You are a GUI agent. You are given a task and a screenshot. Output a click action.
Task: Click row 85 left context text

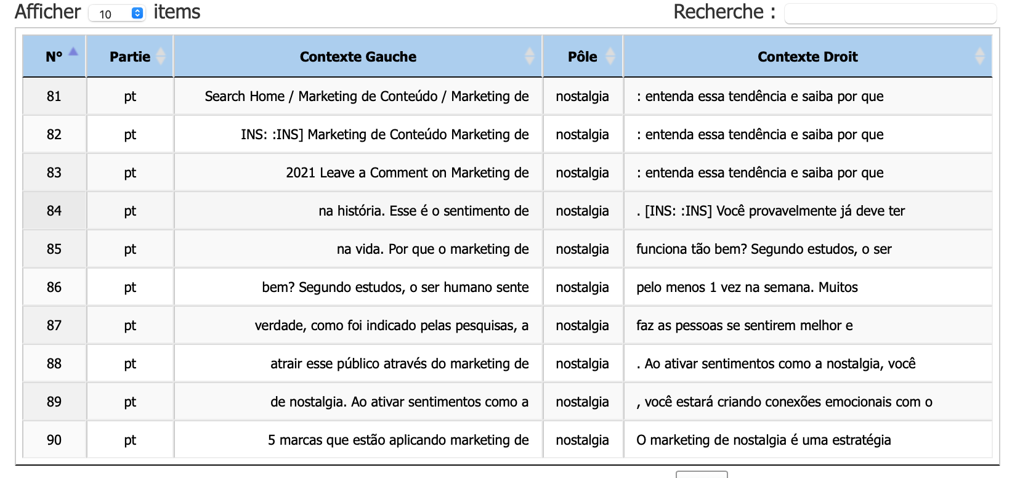click(x=432, y=249)
